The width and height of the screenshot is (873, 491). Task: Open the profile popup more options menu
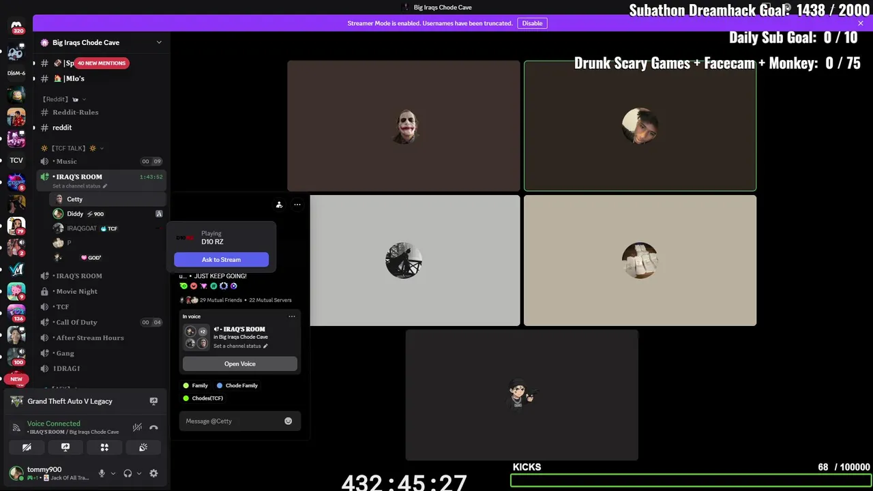tap(297, 205)
